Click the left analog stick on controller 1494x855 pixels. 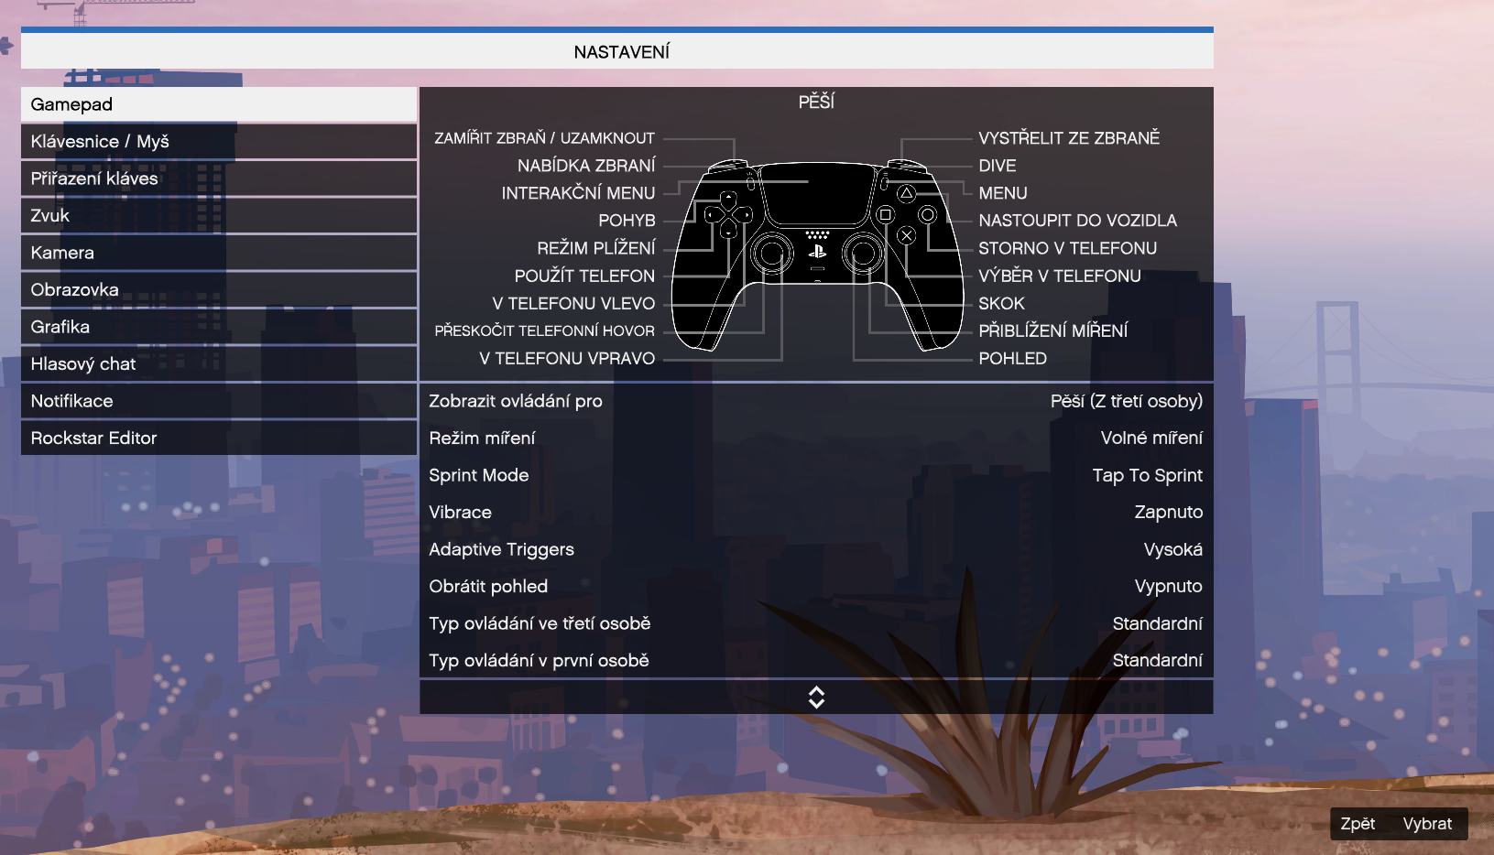(772, 252)
